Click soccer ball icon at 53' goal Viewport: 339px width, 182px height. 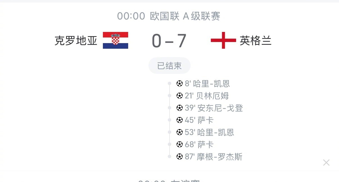(179, 132)
